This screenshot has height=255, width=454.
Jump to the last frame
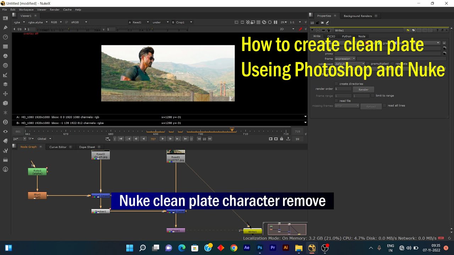click(186, 139)
